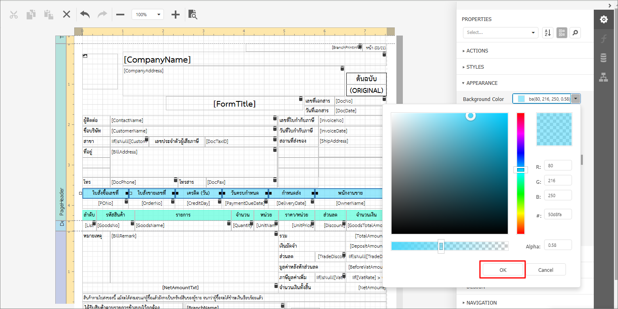Select the (ORIGINAL) label box

[366, 90]
